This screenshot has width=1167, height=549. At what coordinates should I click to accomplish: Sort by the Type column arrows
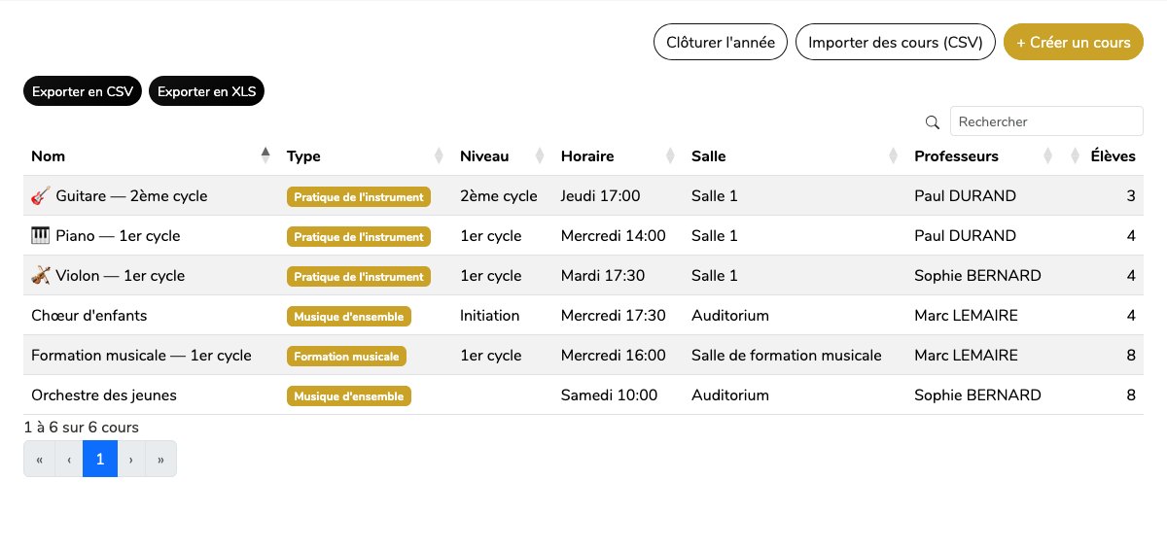[439, 155]
